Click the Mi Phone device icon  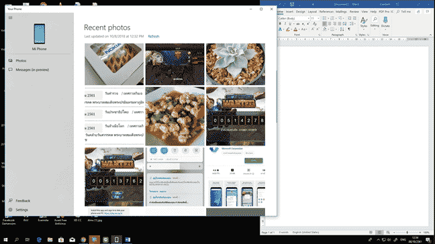click(x=40, y=34)
